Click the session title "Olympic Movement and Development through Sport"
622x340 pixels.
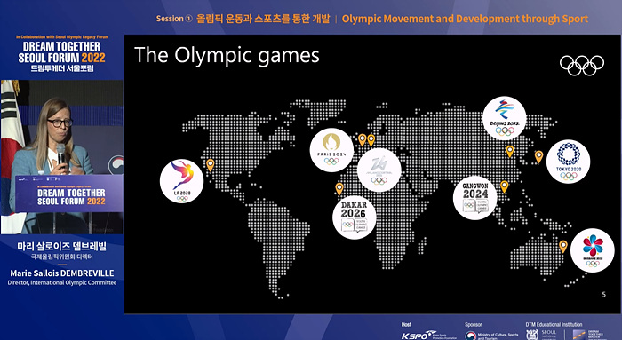pyautogui.click(x=465, y=19)
